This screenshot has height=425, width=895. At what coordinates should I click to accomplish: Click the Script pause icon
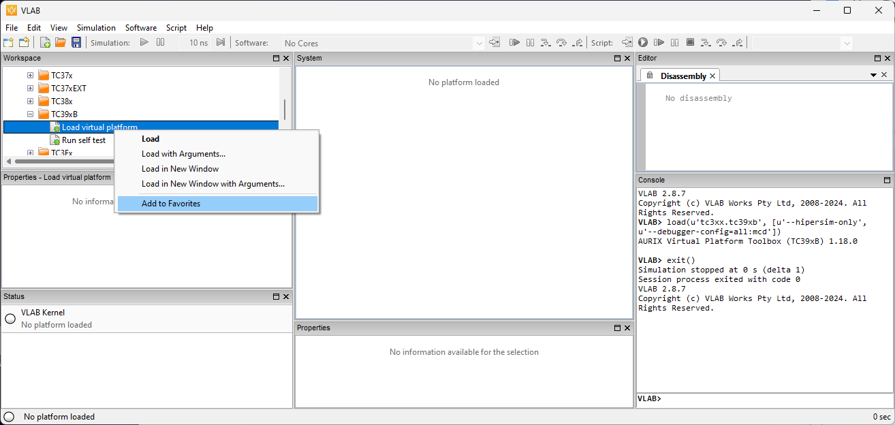click(674, 42)
